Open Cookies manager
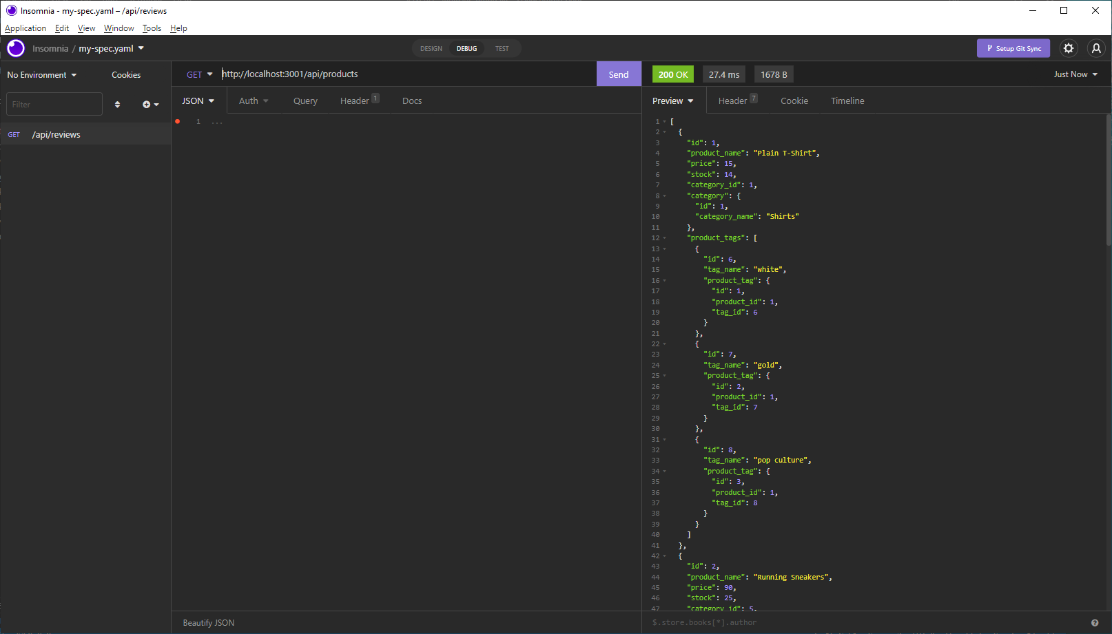Viewport: 1112px width, 634px height. tap(126, 75)
